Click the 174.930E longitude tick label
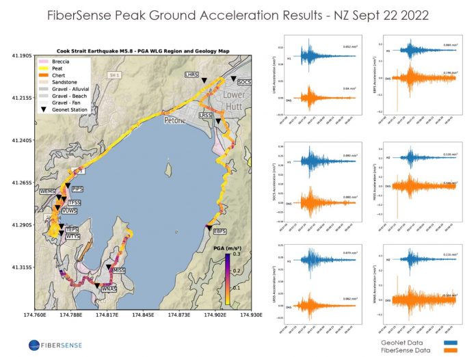The image size is (476, 357). [x=252, y=315]
